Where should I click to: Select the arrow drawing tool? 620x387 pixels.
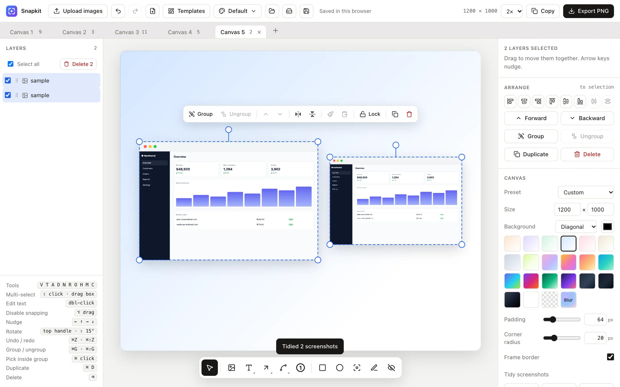point(266,368)
